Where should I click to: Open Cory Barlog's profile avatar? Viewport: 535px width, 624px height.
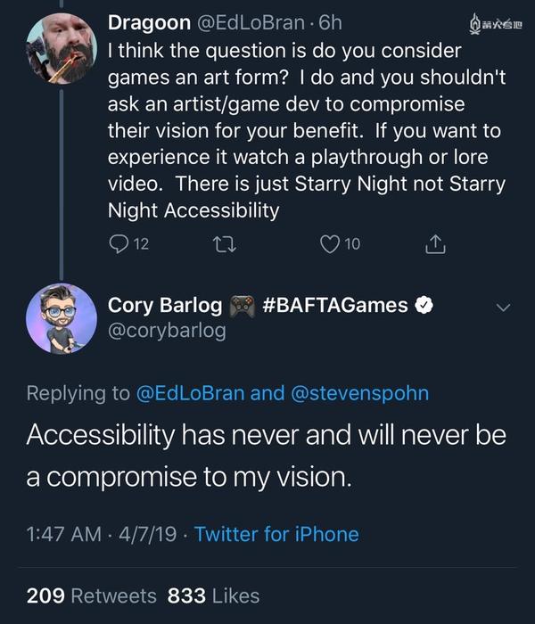[61, 318]
